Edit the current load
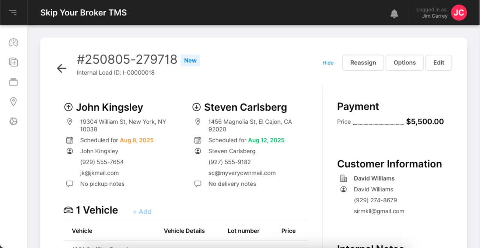Image resolution: width=480 pixels, height=248 pixels. pos(438,63)
